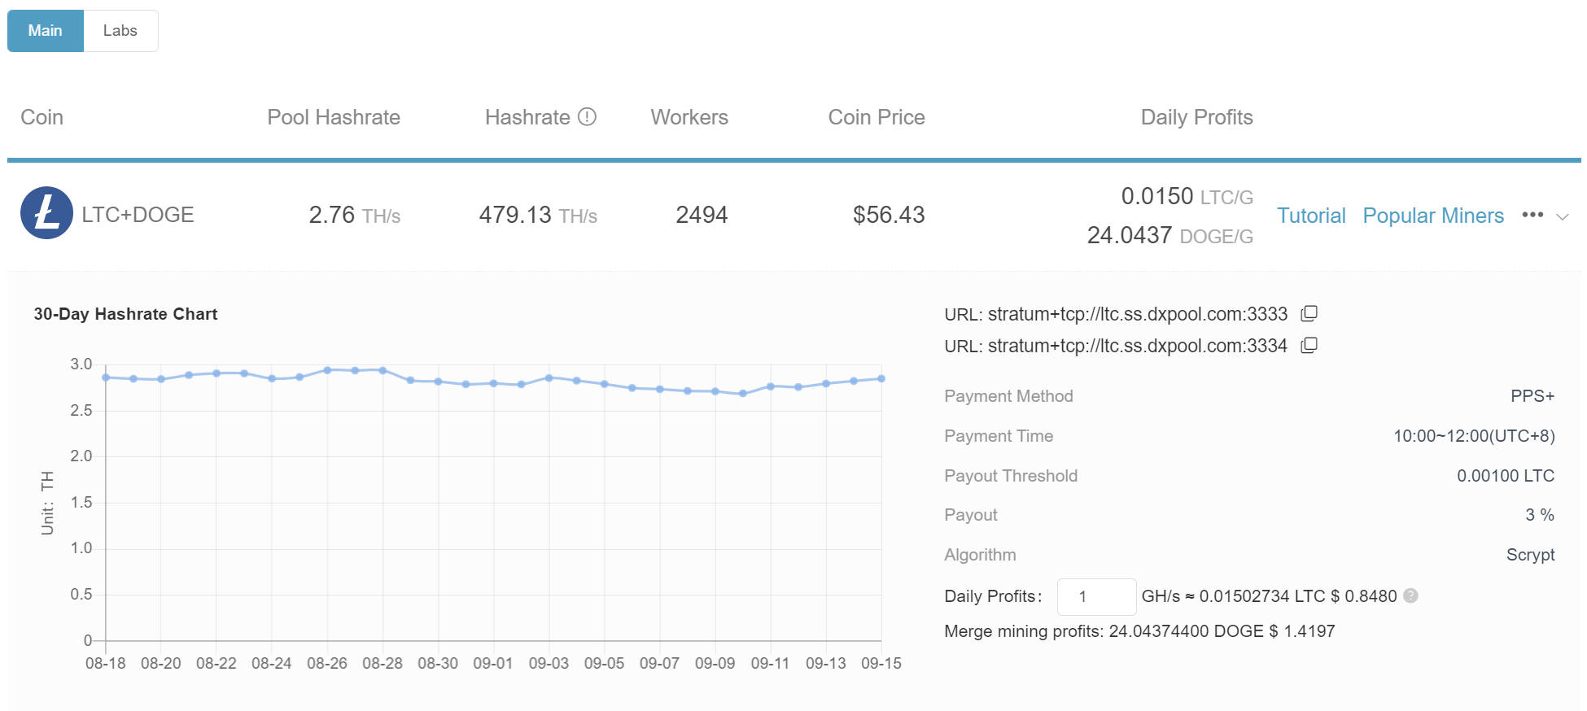Click the 479.13 TH/s hashrate value
The width and height of the screenshot is (1587, 711).
point(538,215)
